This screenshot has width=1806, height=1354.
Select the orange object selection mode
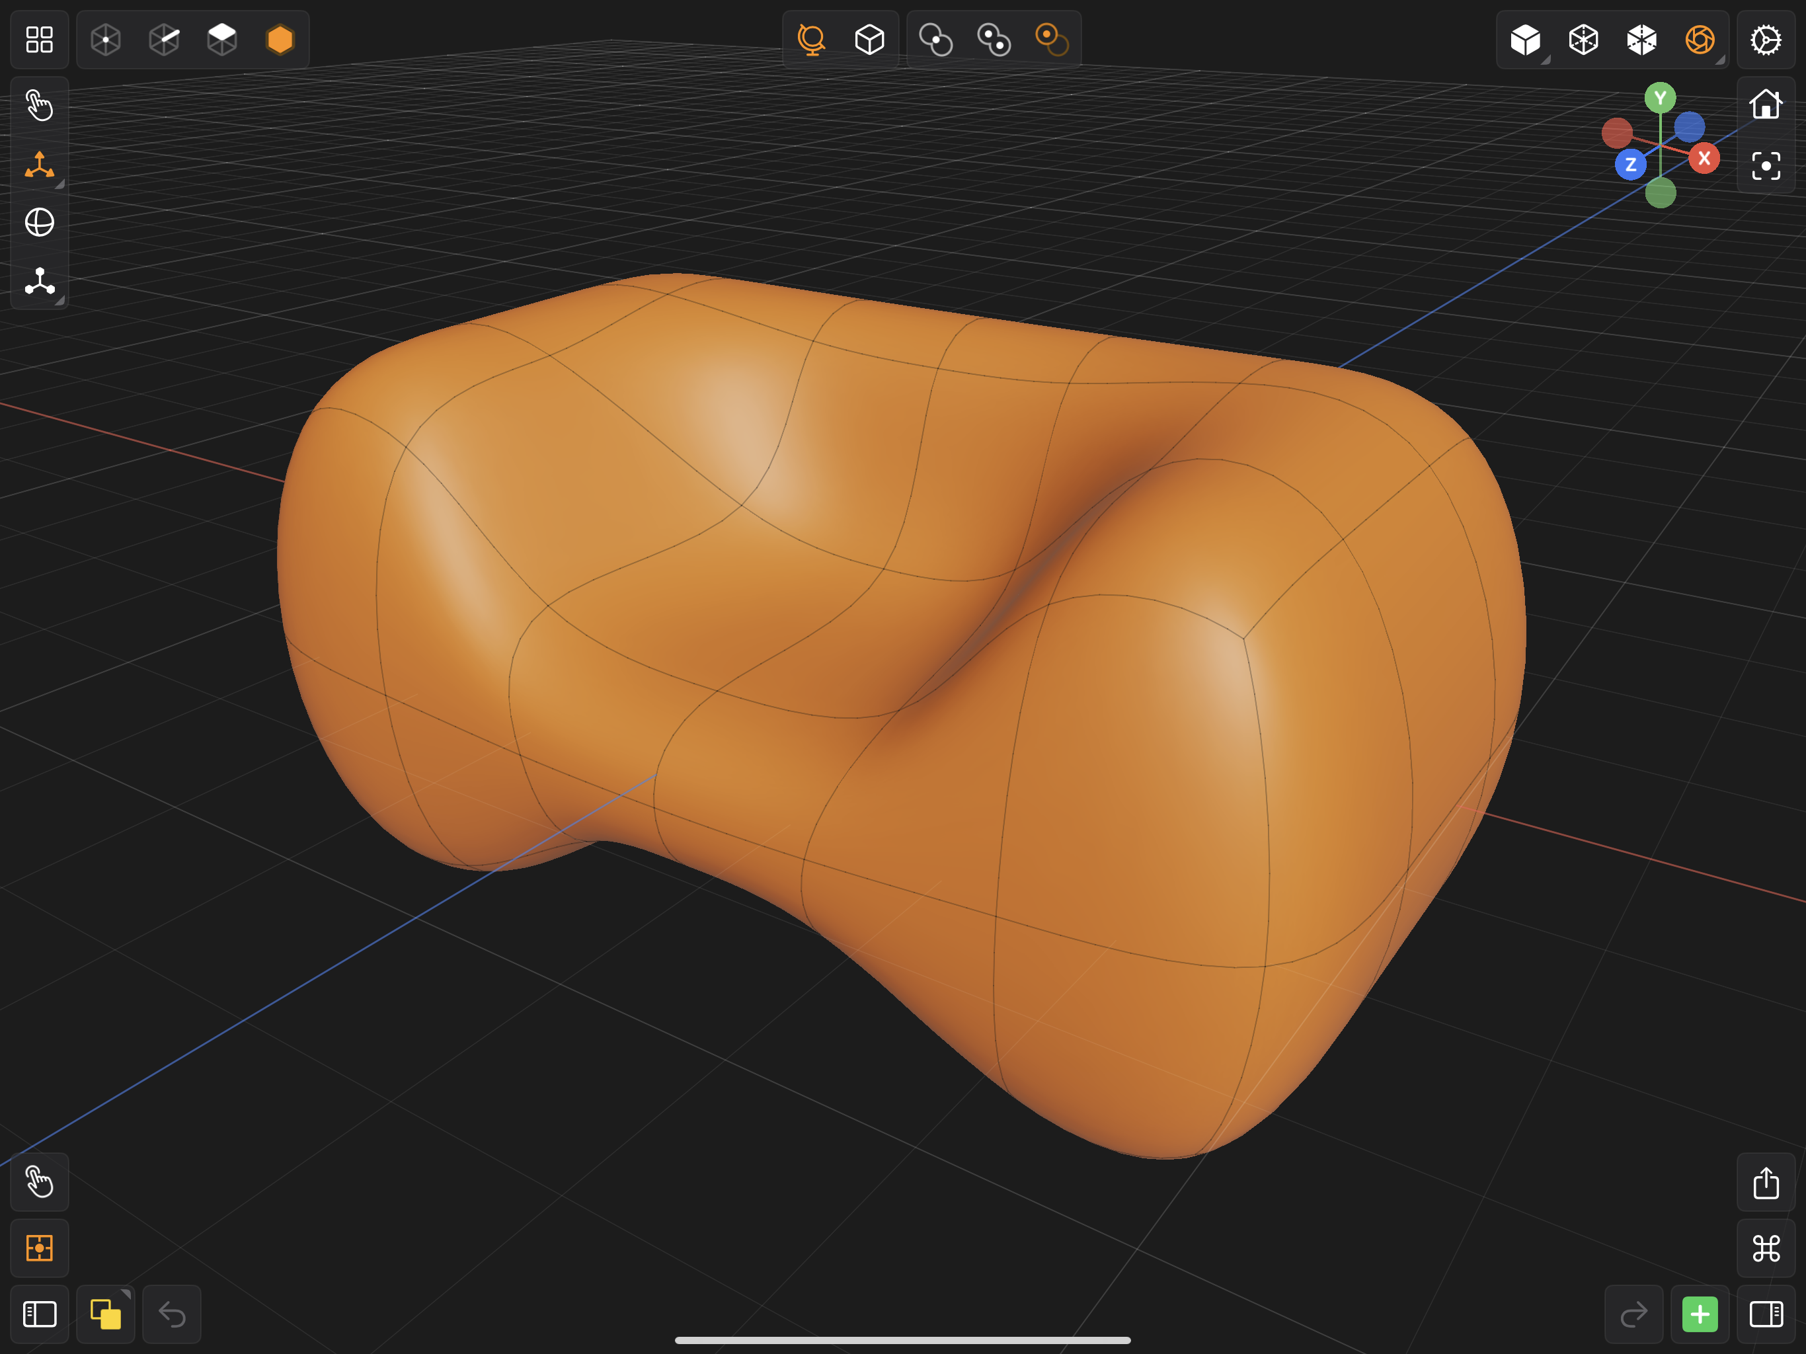click(x=280, y=39)
